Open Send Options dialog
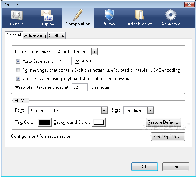The image size is (196, 177). coord(168,137)
